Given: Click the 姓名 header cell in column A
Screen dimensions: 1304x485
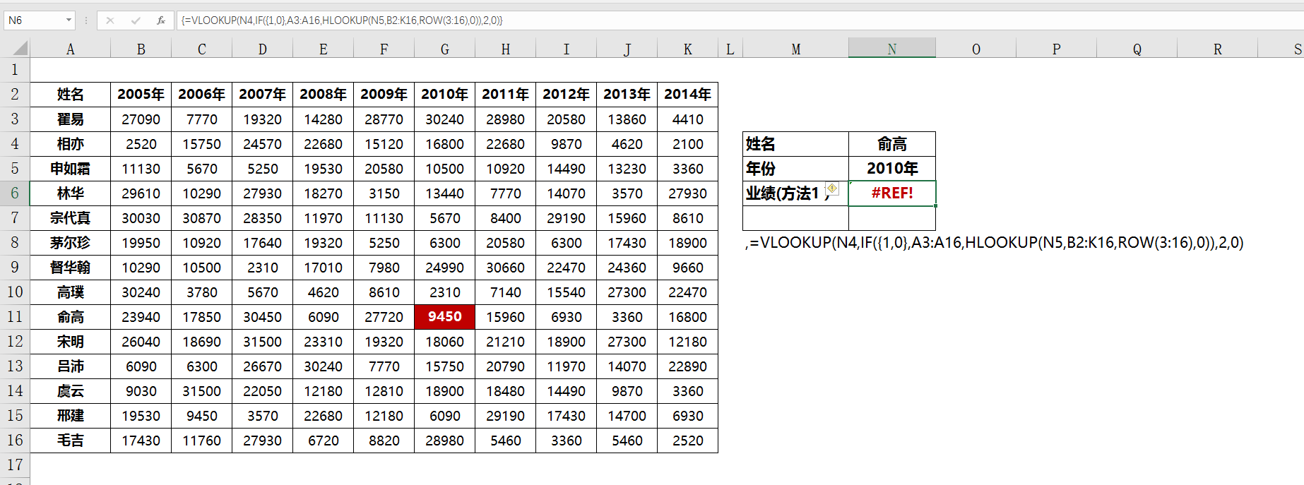Looking at the screenshot, I should [x=70, y=95].
